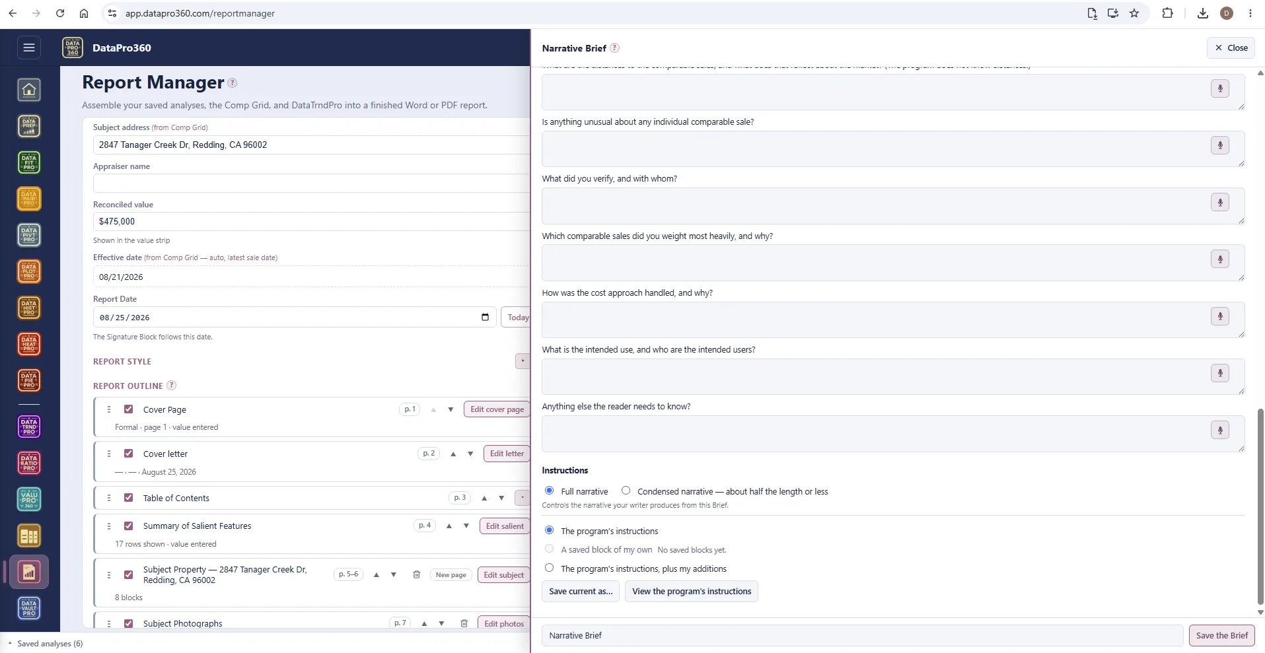This screenshot has width=1265, height=653.
Task: Move the Subject Property section down
Action: [x=394, y=574]
